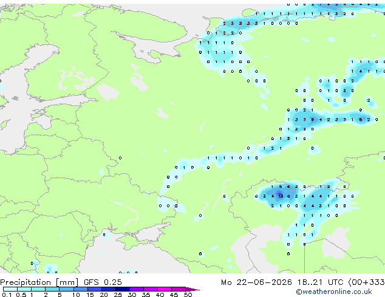Image resolution: width=385 pixels, height=297 pixels.
Task: Click the purple arrow tip above 50
Action: pyautogui.click(x=192, y=289)
